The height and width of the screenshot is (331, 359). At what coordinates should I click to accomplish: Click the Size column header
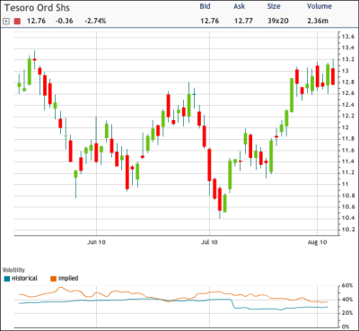coord(274,6)
